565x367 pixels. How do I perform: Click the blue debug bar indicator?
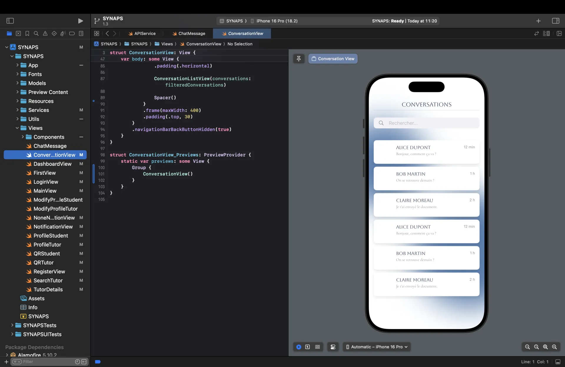[x=98, y=362]
